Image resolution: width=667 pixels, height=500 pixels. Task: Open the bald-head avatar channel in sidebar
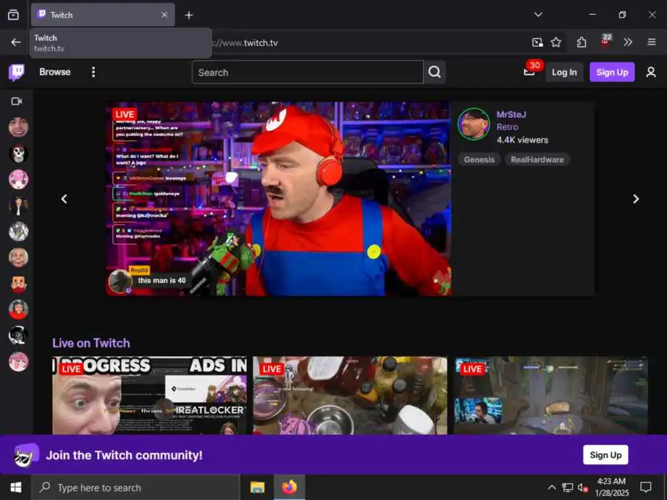[18, 258]
